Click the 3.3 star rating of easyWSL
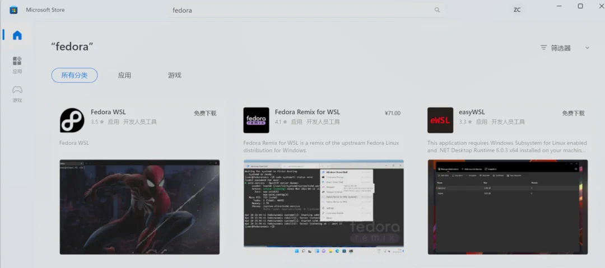 [465, 122]
